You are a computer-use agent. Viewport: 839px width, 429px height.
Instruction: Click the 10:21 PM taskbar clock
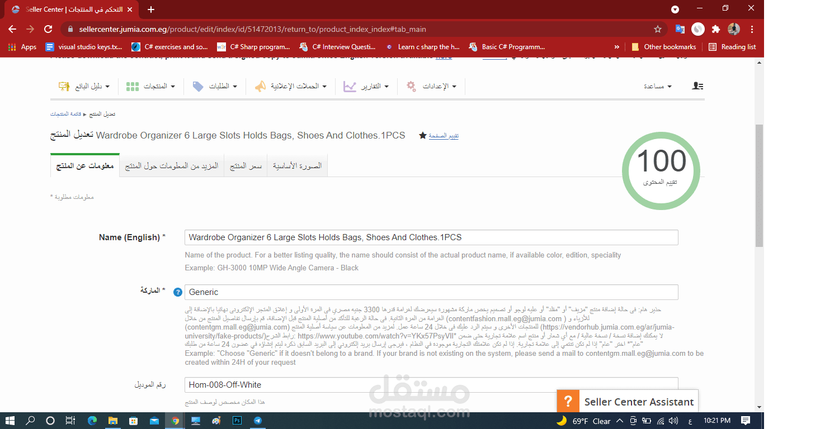(717, 421)
